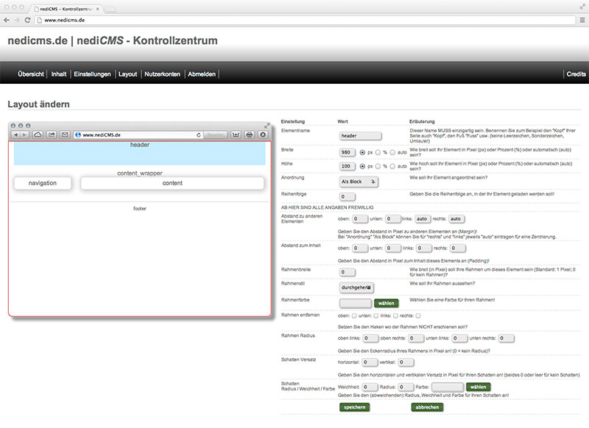Screen dimensions: 589x428
Task: Click Abmelden to log out
Action: (202, 74)
